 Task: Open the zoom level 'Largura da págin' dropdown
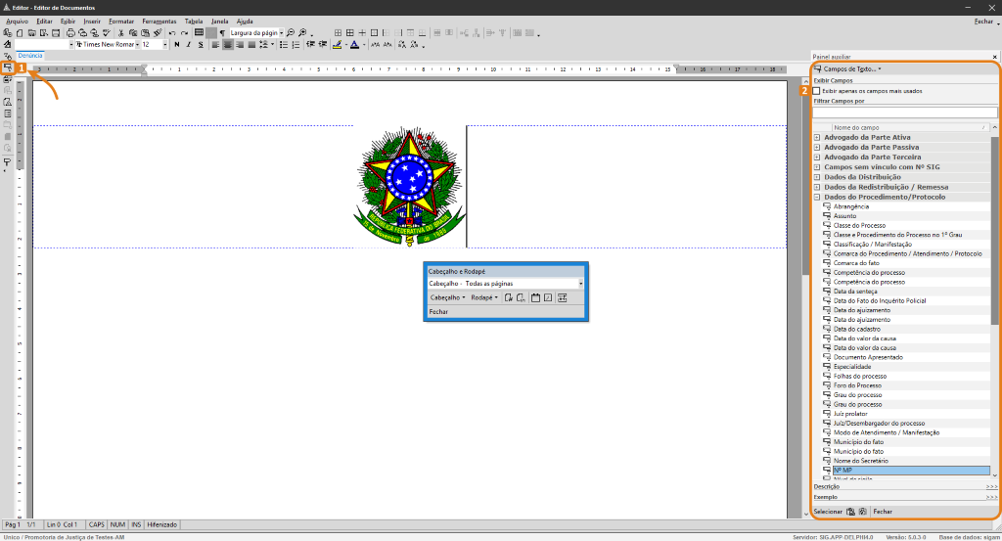tap(281, 32)
